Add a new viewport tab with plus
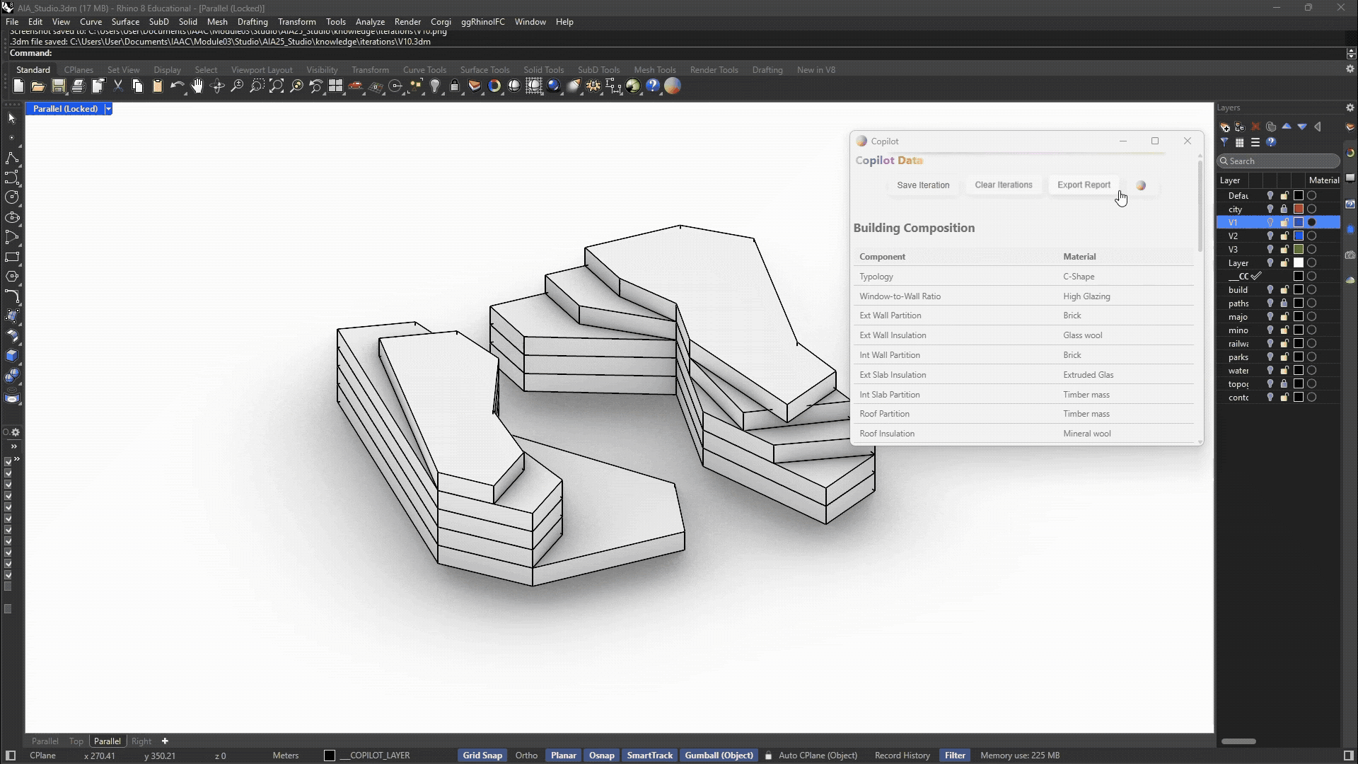The height and width of the screenshot is (764, 1358). [165, 741]
